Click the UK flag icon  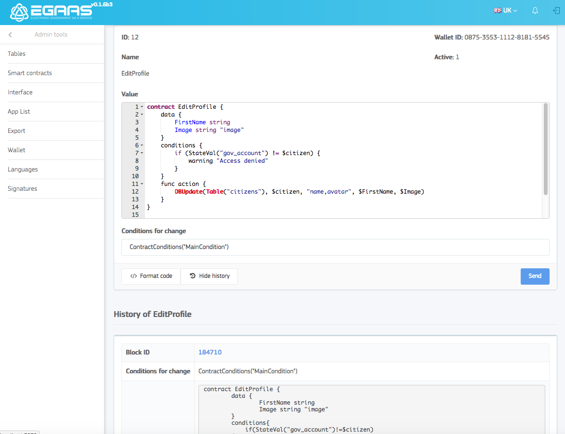tap(498, 11)
